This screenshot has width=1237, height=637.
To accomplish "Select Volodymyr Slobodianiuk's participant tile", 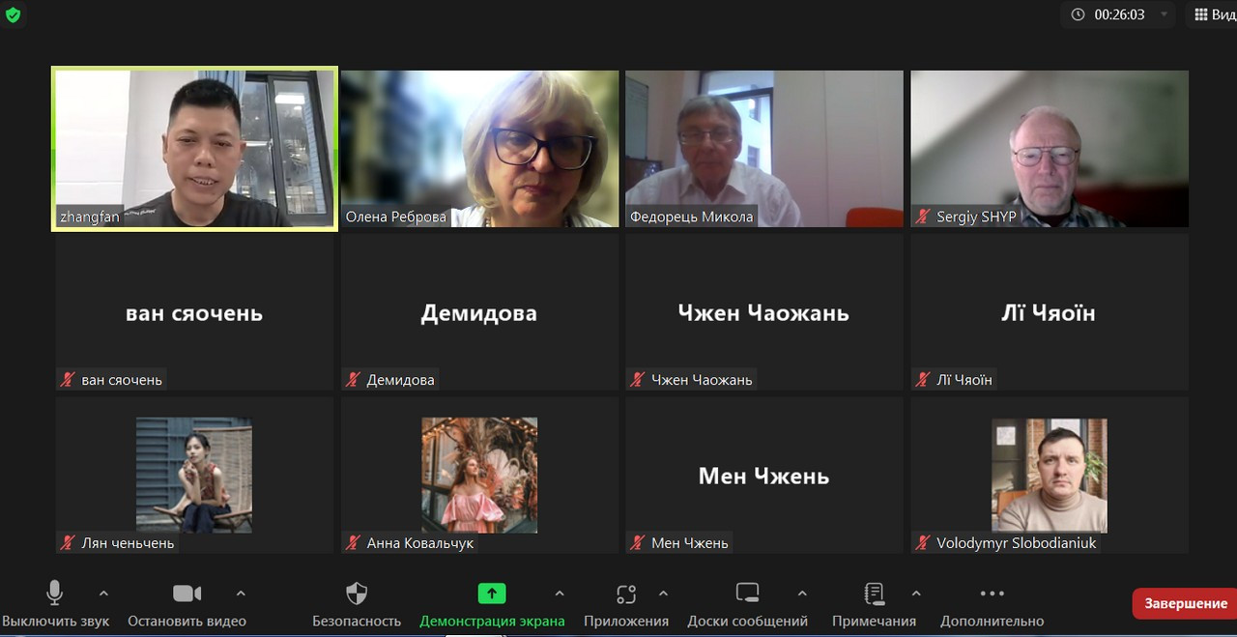I will (x=1050, y=475).
